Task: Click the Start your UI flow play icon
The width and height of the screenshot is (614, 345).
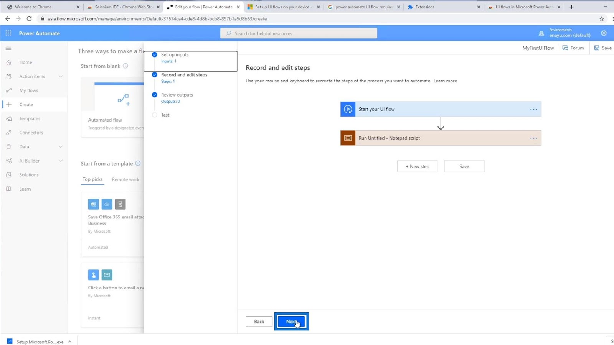Action: (x=348, y=109)
